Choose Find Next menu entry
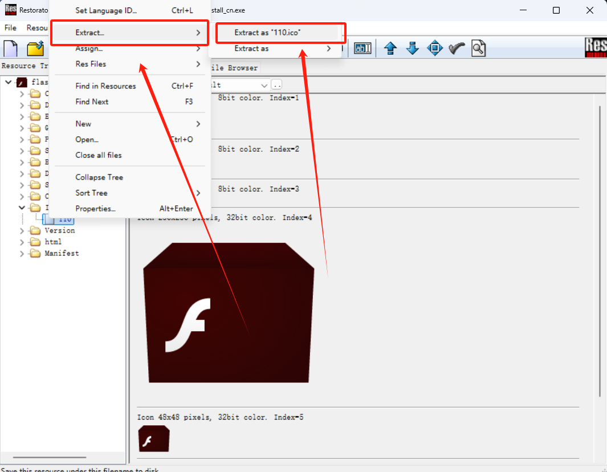This screenshot has height=472, width=607. click(x=130, y=101)
